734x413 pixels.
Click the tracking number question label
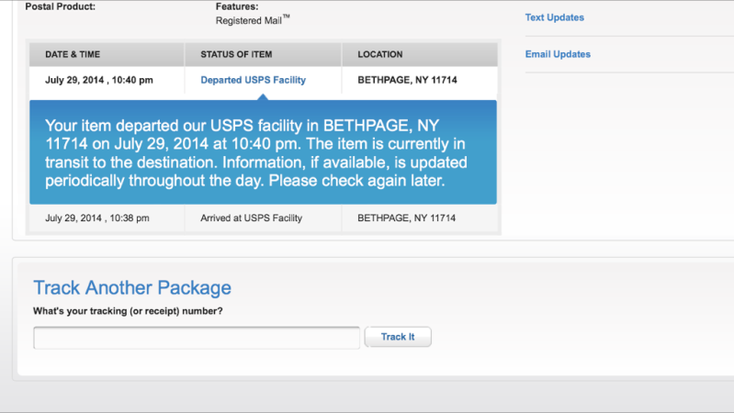point(128,311)
